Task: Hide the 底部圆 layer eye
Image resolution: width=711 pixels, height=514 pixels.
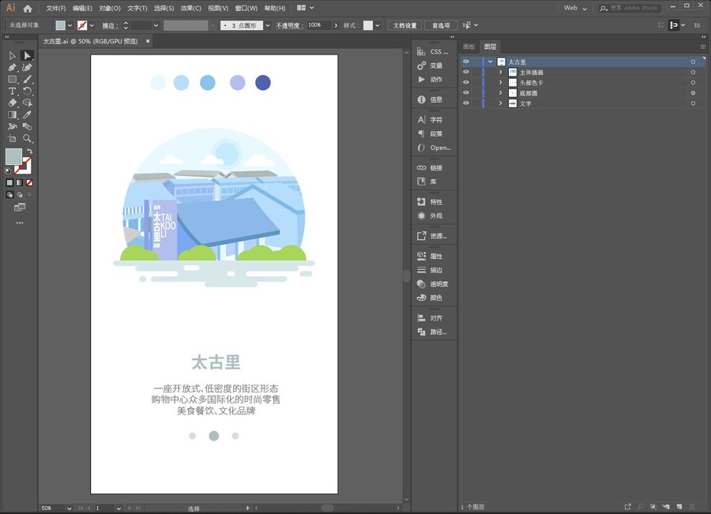Action: pos(465,93)
